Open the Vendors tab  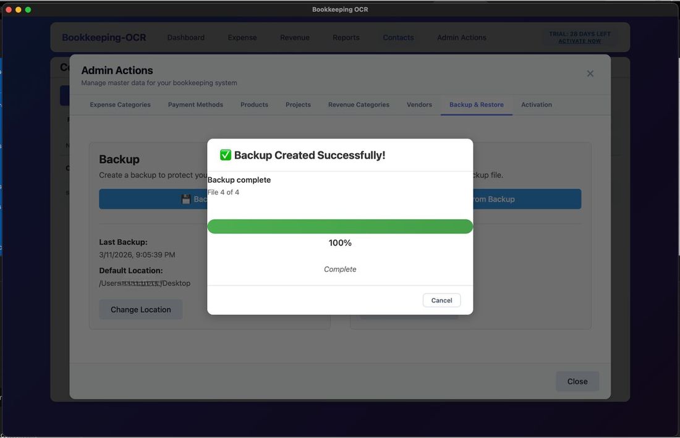(x=419, y=105)
